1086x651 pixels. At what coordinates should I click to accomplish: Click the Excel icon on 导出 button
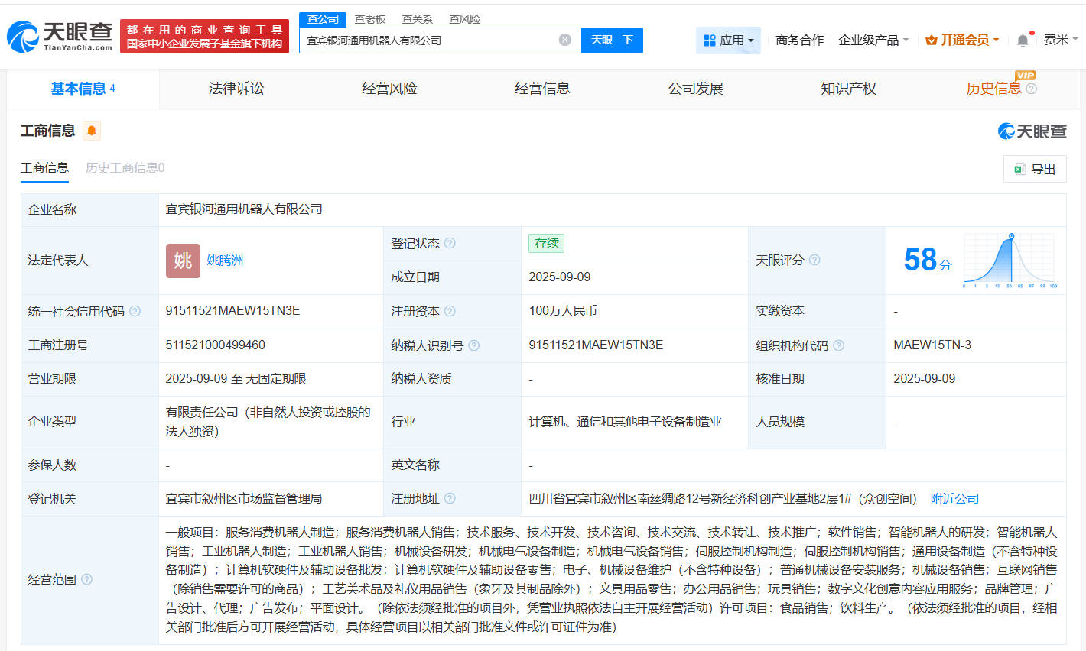[1021, 168]
